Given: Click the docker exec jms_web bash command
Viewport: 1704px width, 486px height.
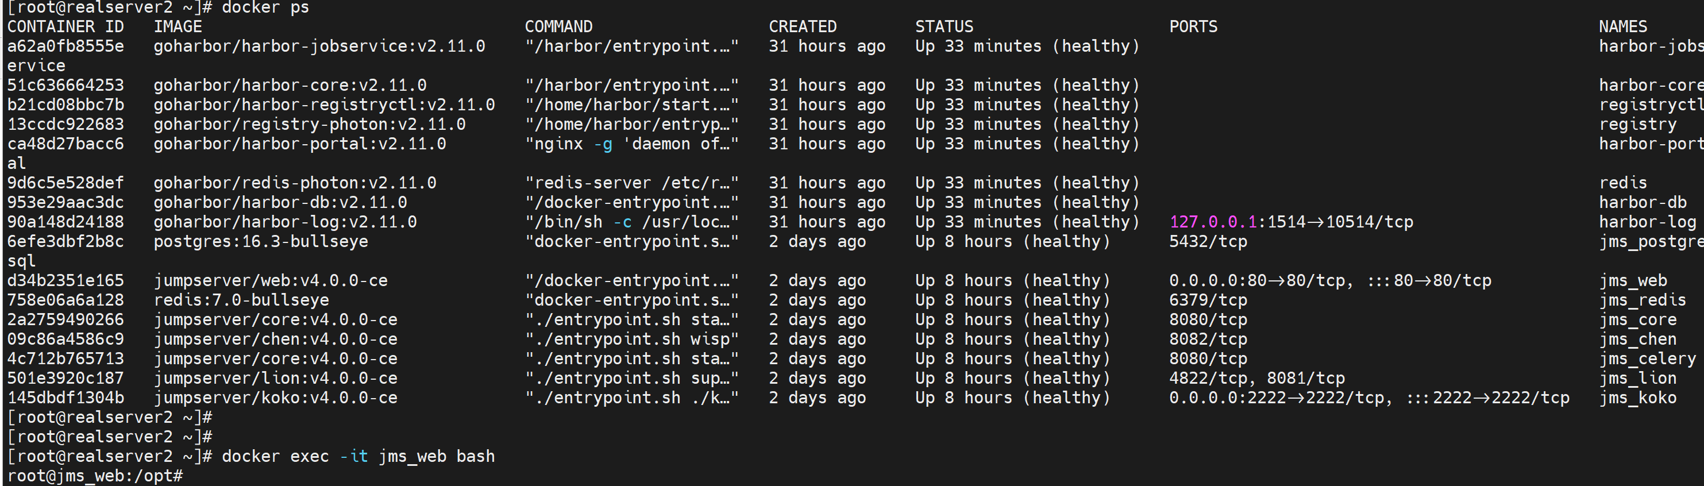Looking at the screenshot, I should 358,456.
